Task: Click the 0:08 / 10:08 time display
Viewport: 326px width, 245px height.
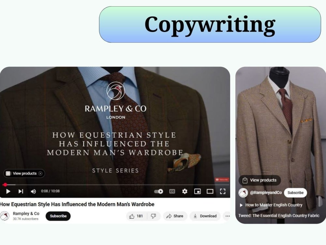Action: pos(50,191)
